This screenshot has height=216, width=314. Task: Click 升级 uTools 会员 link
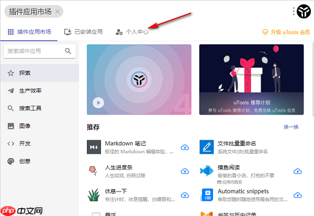tap(286, 32)
